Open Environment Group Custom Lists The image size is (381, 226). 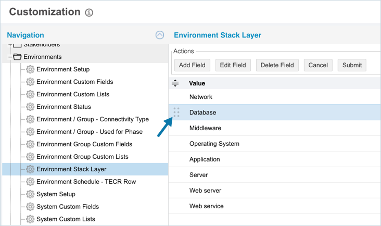pyautogui.click(x=82, y=157)
